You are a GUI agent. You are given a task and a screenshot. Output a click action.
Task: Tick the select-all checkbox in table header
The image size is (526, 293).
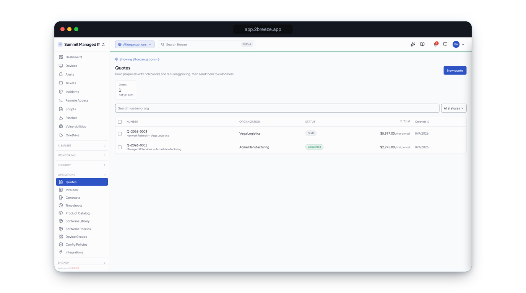[120, 122]
